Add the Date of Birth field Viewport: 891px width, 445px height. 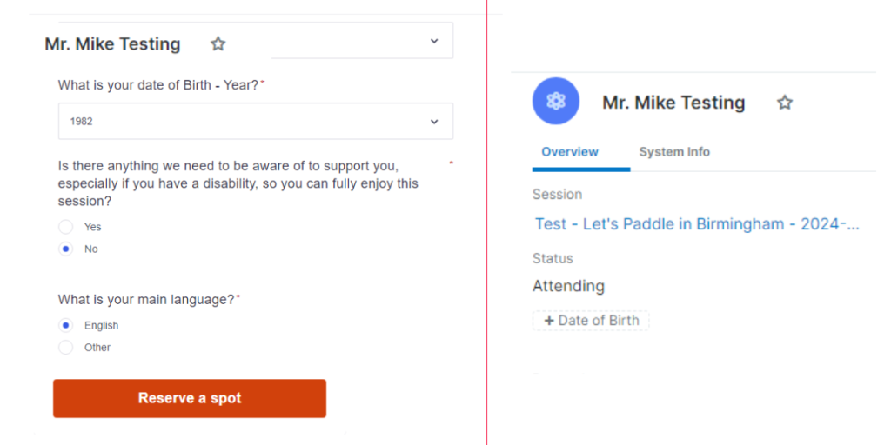click(x=591, y=321)
